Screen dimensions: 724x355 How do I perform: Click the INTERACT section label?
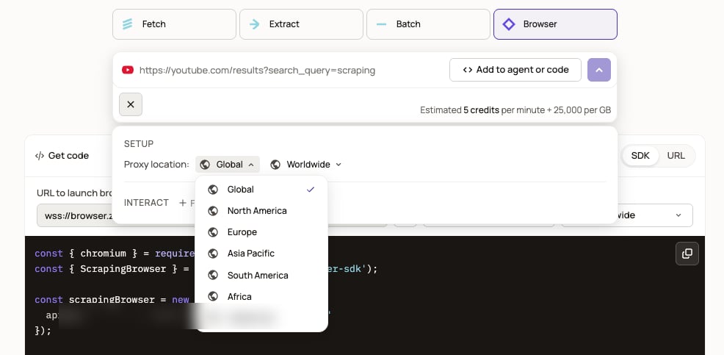coord(146,202)
